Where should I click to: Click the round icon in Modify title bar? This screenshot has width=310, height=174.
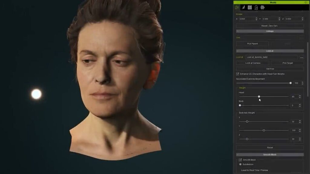pyautogui.click(x=305, y=2)
